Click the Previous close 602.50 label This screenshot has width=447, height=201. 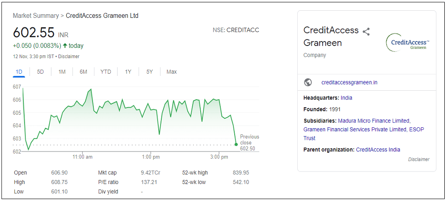(x=249, y=142)
